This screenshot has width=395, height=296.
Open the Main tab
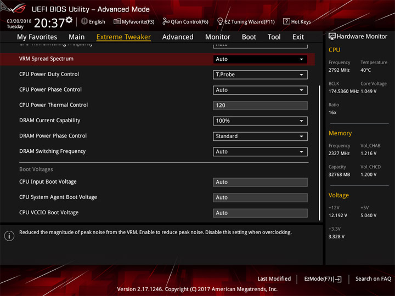77,37
